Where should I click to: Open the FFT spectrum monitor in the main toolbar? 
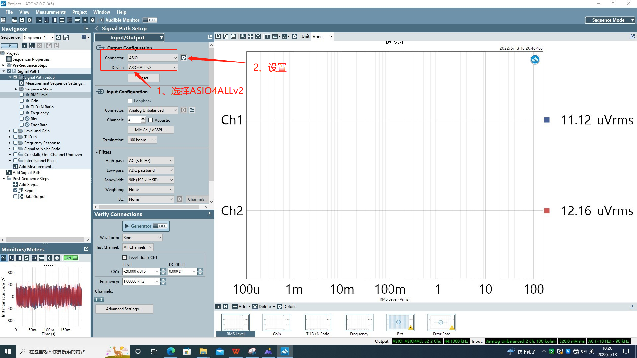click(x=47, y=20)
